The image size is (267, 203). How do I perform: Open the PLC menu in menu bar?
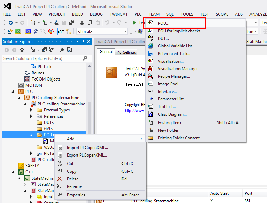point(138,14)
